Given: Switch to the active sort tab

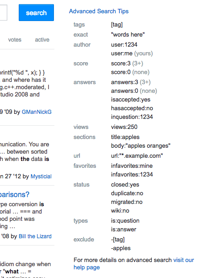Looking at the screenshot, I should [42, 40].
